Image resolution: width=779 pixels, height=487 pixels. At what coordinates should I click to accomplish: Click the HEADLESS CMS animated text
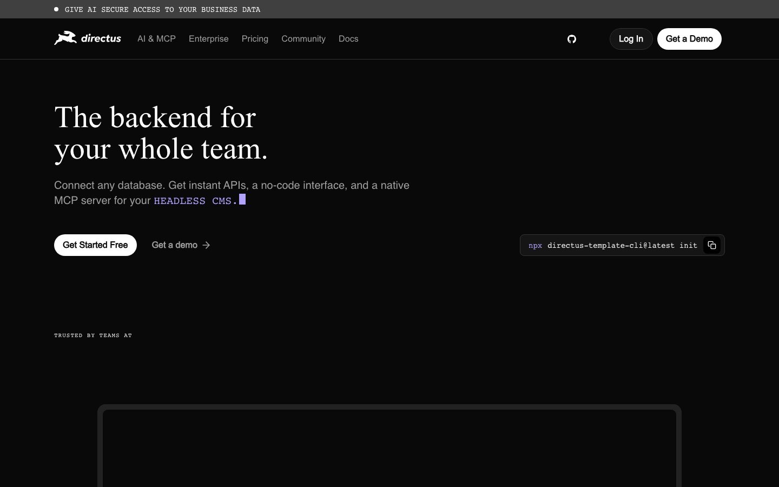pos(196,201)
